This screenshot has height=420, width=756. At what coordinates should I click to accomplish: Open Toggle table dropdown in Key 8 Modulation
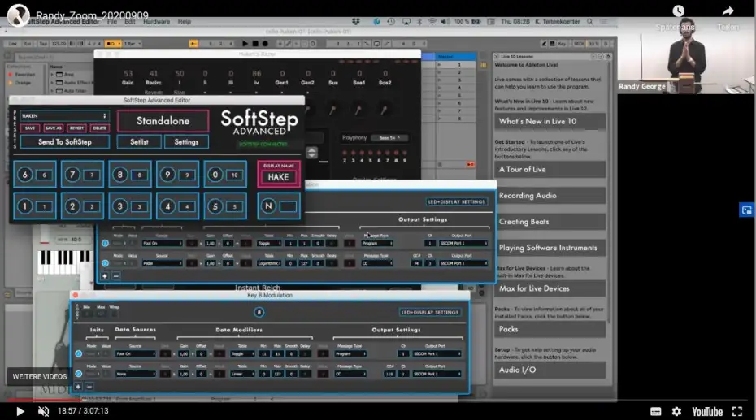(x=242, y=353)
